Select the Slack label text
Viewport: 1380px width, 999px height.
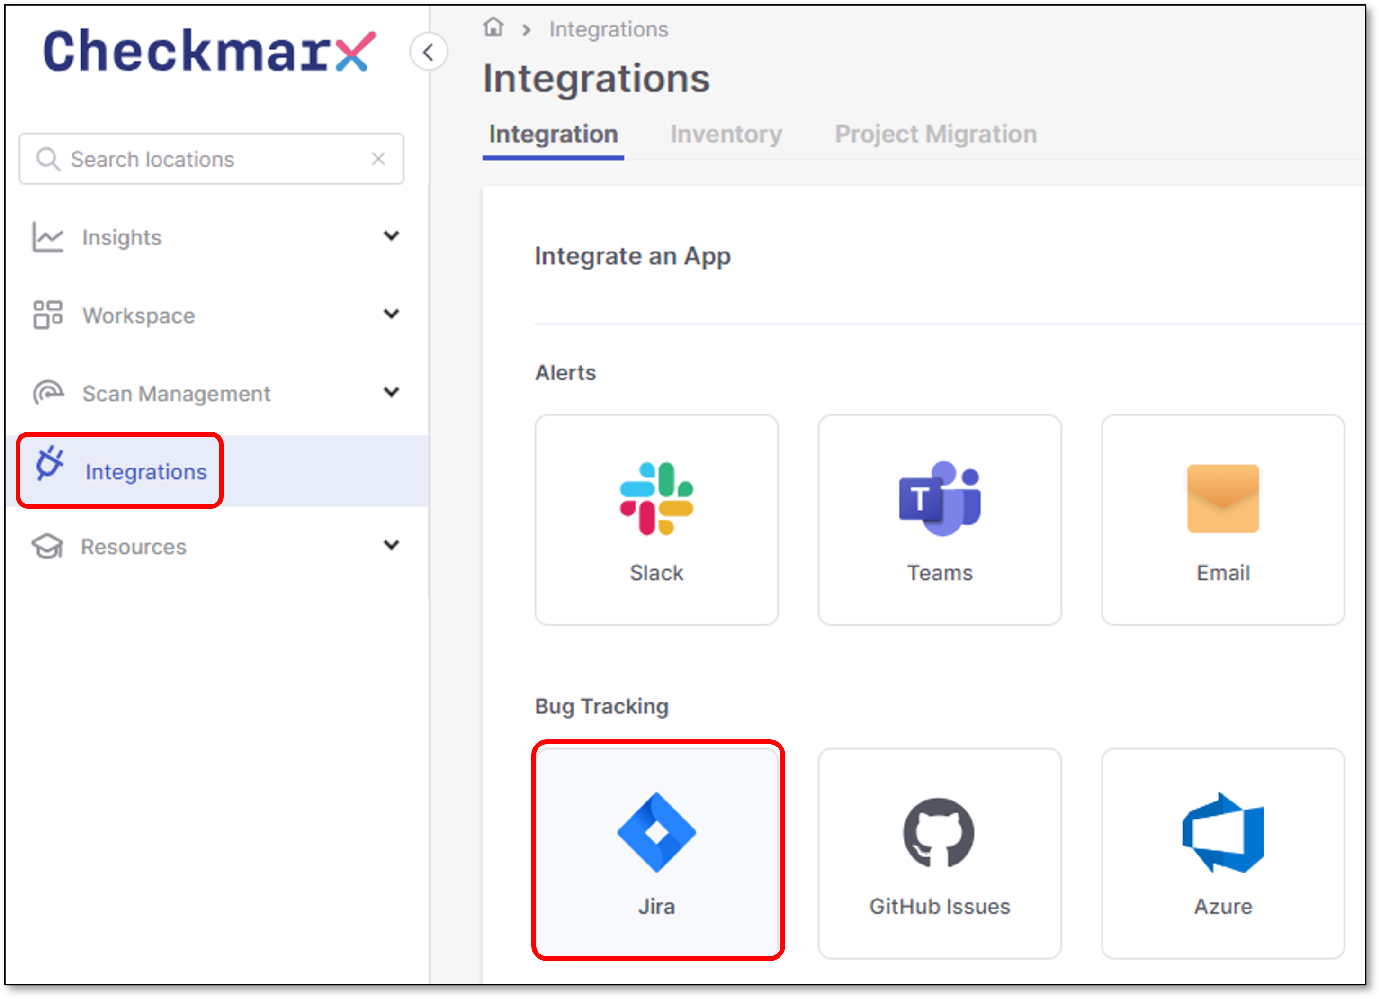tap(656, 573)
